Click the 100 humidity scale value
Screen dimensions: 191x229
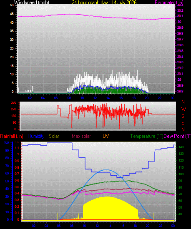pyautogui.click(x=6, y=142)
